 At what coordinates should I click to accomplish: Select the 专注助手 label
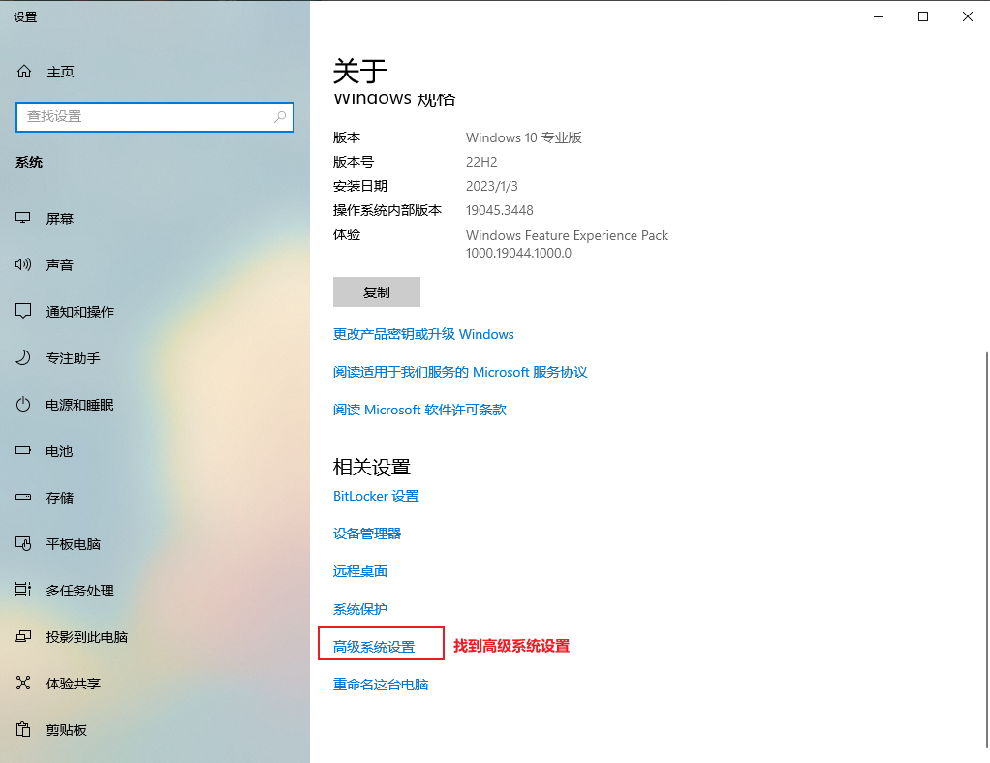[x=74, y=358]
